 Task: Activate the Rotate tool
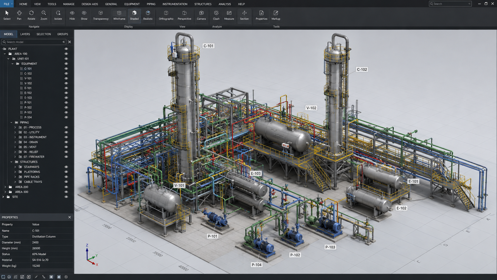coord(31,15)
